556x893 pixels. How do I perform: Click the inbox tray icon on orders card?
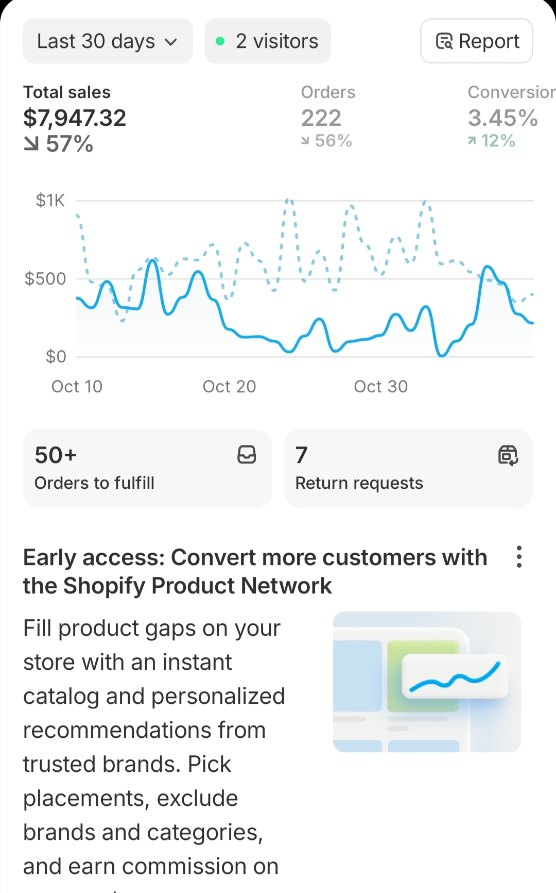coord(247,455)
